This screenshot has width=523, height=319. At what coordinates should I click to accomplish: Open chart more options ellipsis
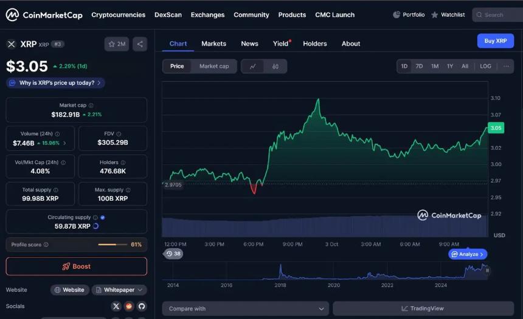click(x=505, y=66)
